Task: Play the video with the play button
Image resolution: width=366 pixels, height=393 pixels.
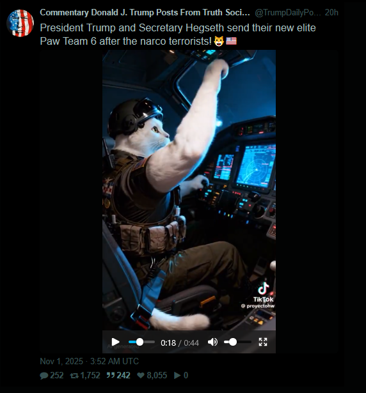Action: (115, 342)
